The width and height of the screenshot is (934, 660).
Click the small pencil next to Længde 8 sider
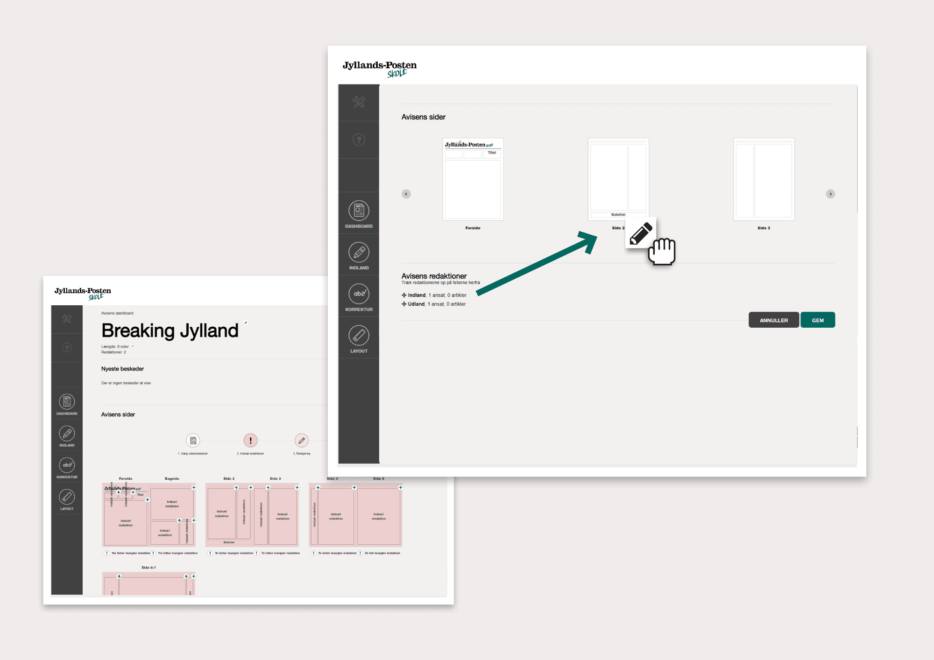coord(133,346)
